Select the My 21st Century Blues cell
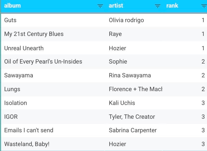The image size is (207, 151). pyautogui.click(x=53, y=34)
